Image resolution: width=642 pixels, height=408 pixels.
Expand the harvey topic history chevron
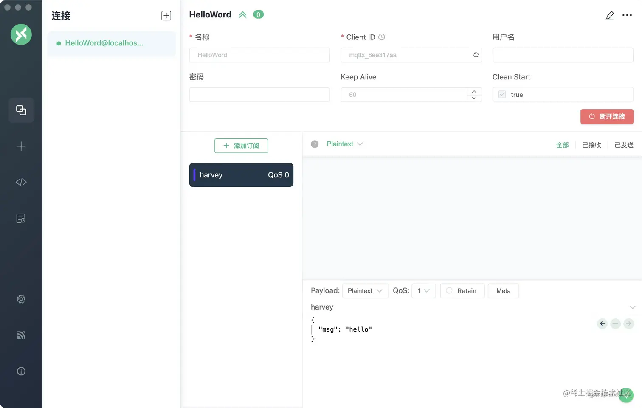pyautogui.click(x=633, y=307)
